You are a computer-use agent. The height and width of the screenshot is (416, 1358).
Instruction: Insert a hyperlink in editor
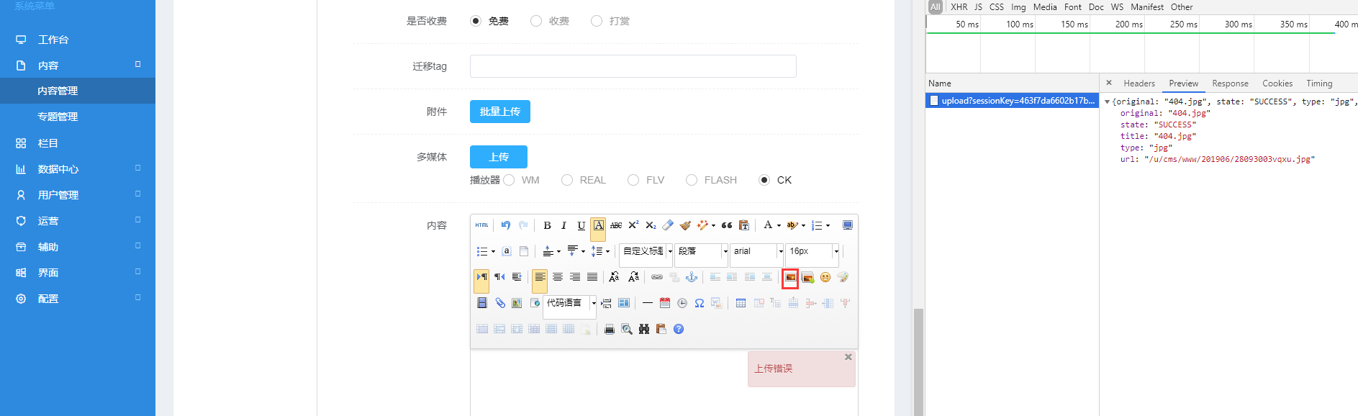point(657,277)
